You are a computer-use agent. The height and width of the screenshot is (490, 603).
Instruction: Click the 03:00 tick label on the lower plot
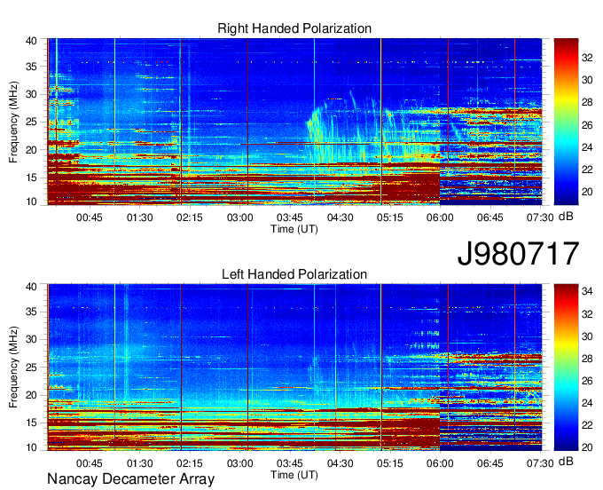(x=240, y=463)
